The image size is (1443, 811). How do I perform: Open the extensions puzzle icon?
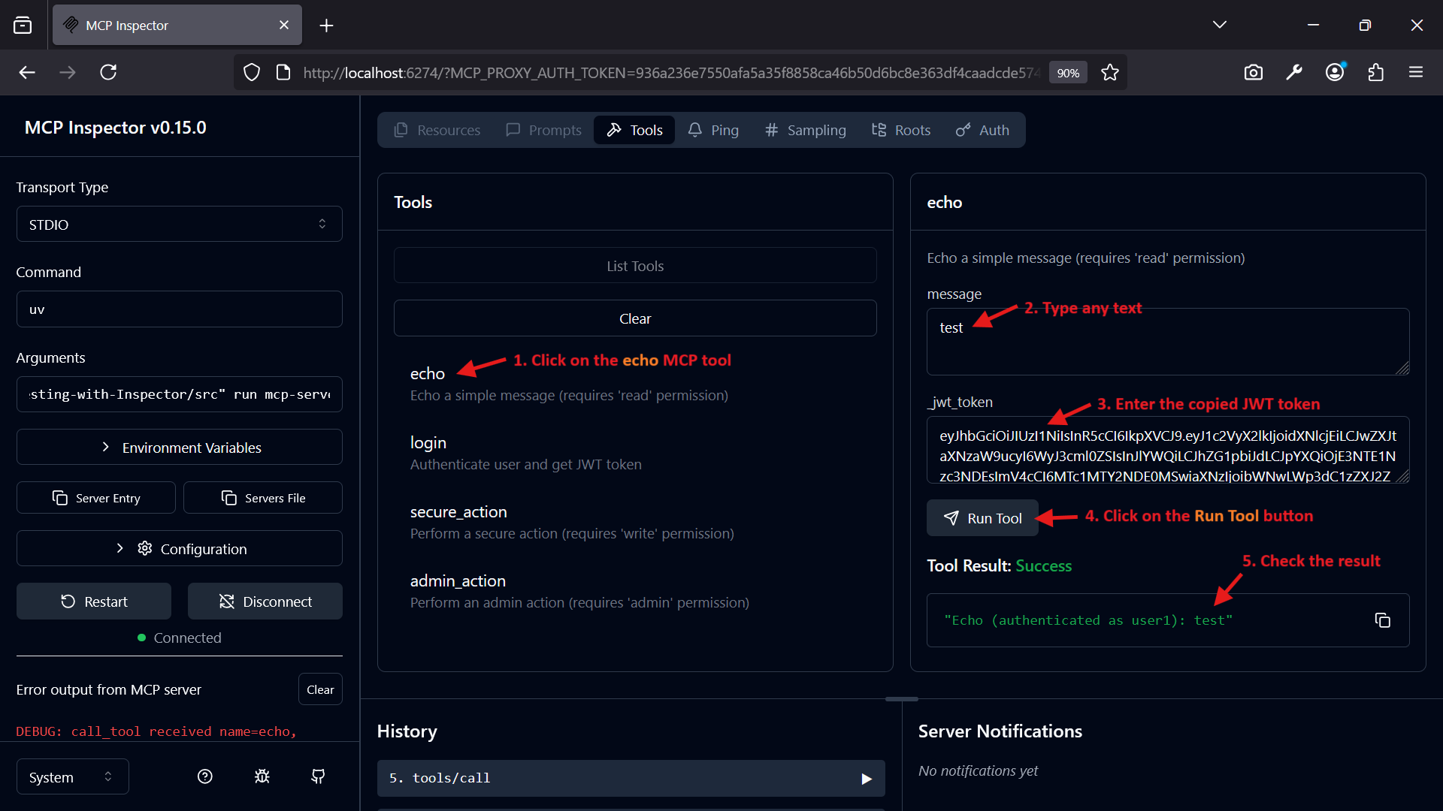tap(1375, 72)
